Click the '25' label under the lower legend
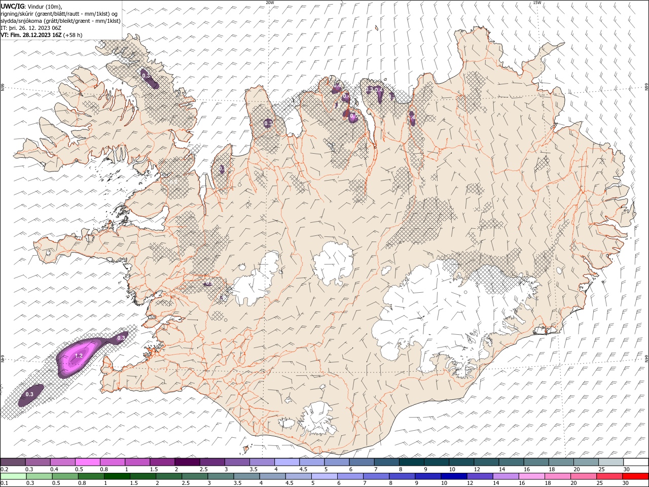 click(601, 483)
